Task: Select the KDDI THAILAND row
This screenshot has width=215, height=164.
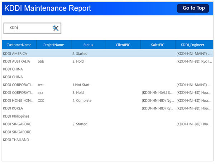Action: 107,140
